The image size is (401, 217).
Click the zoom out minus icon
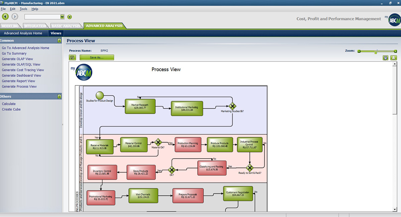[x=359, y=51]
